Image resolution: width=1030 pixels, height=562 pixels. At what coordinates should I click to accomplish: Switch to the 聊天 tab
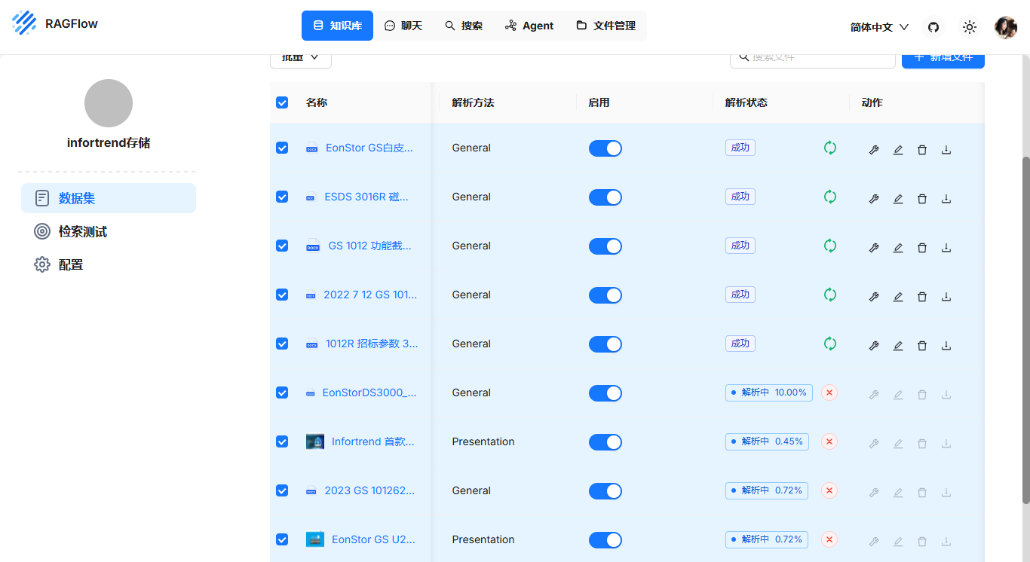[403, 25]
